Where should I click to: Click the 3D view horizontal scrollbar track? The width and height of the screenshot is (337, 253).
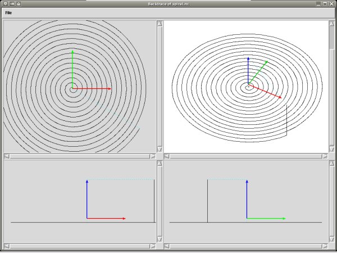point(245,156)
